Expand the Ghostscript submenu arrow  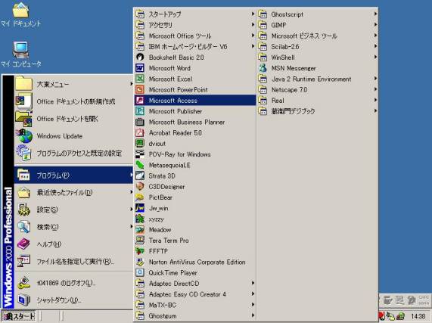(375, 14)
